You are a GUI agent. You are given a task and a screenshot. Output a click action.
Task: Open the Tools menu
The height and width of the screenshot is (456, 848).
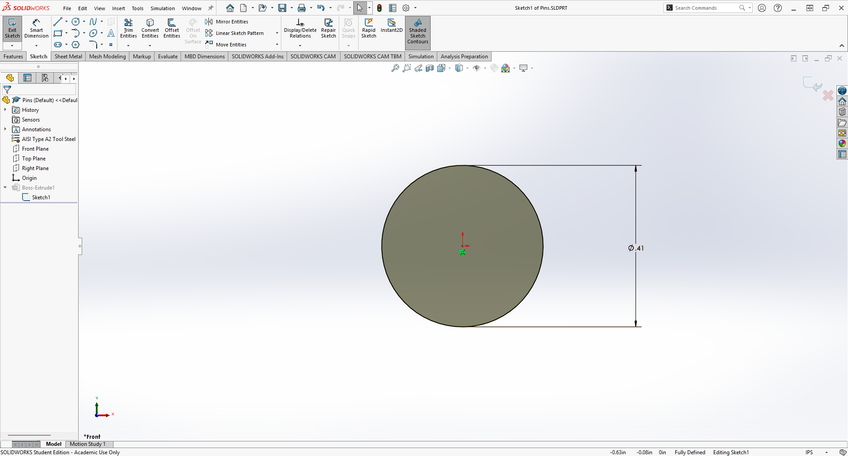138,8
